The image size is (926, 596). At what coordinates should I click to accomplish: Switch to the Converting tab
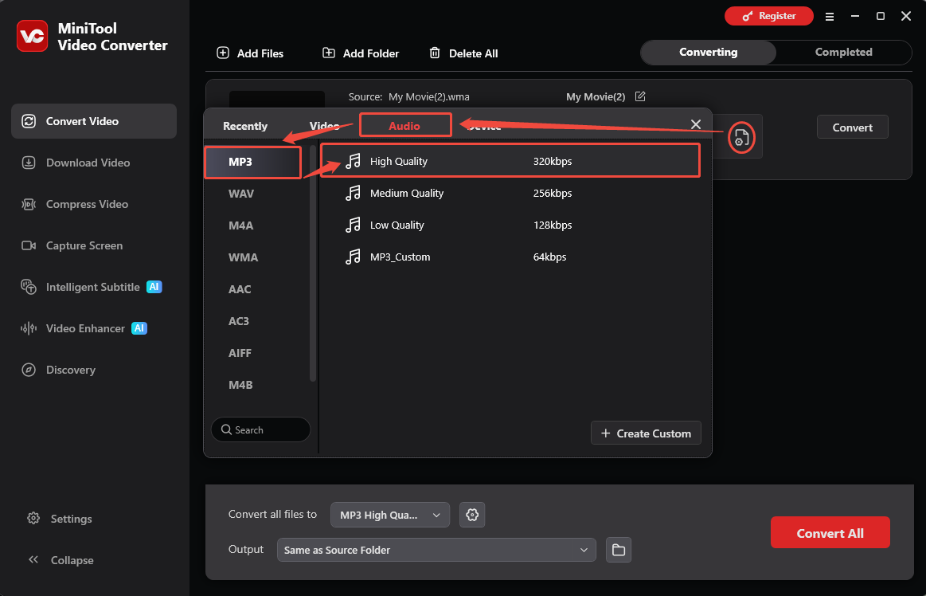708,52
